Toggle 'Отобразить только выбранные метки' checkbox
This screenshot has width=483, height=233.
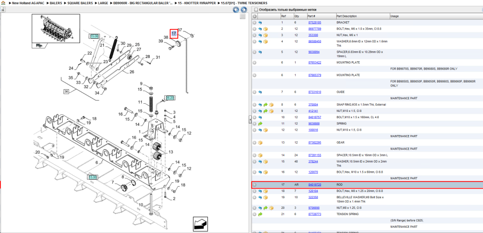pyautogui.click(x=256, y=10)
